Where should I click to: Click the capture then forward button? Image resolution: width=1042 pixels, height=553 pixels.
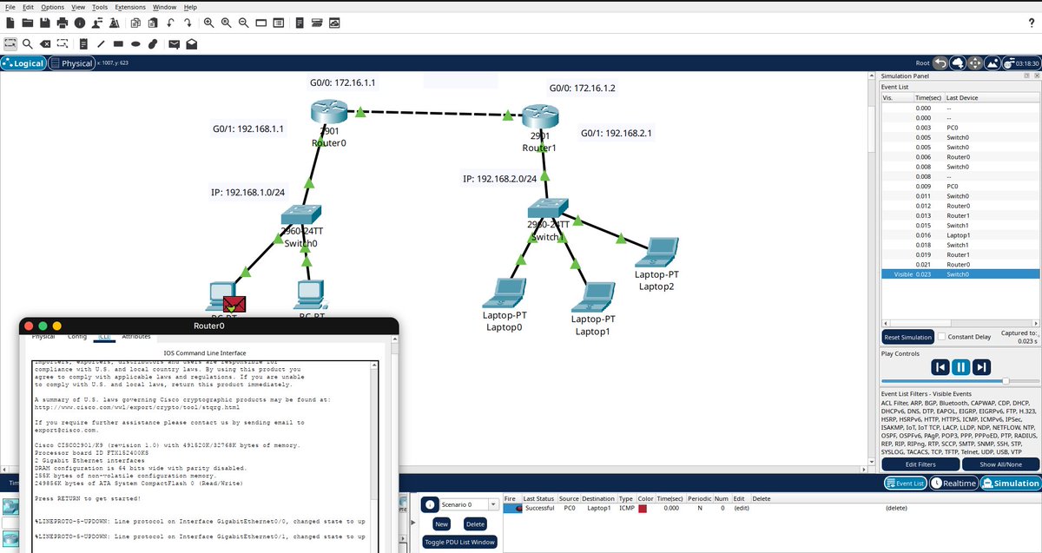click(981, 367)
